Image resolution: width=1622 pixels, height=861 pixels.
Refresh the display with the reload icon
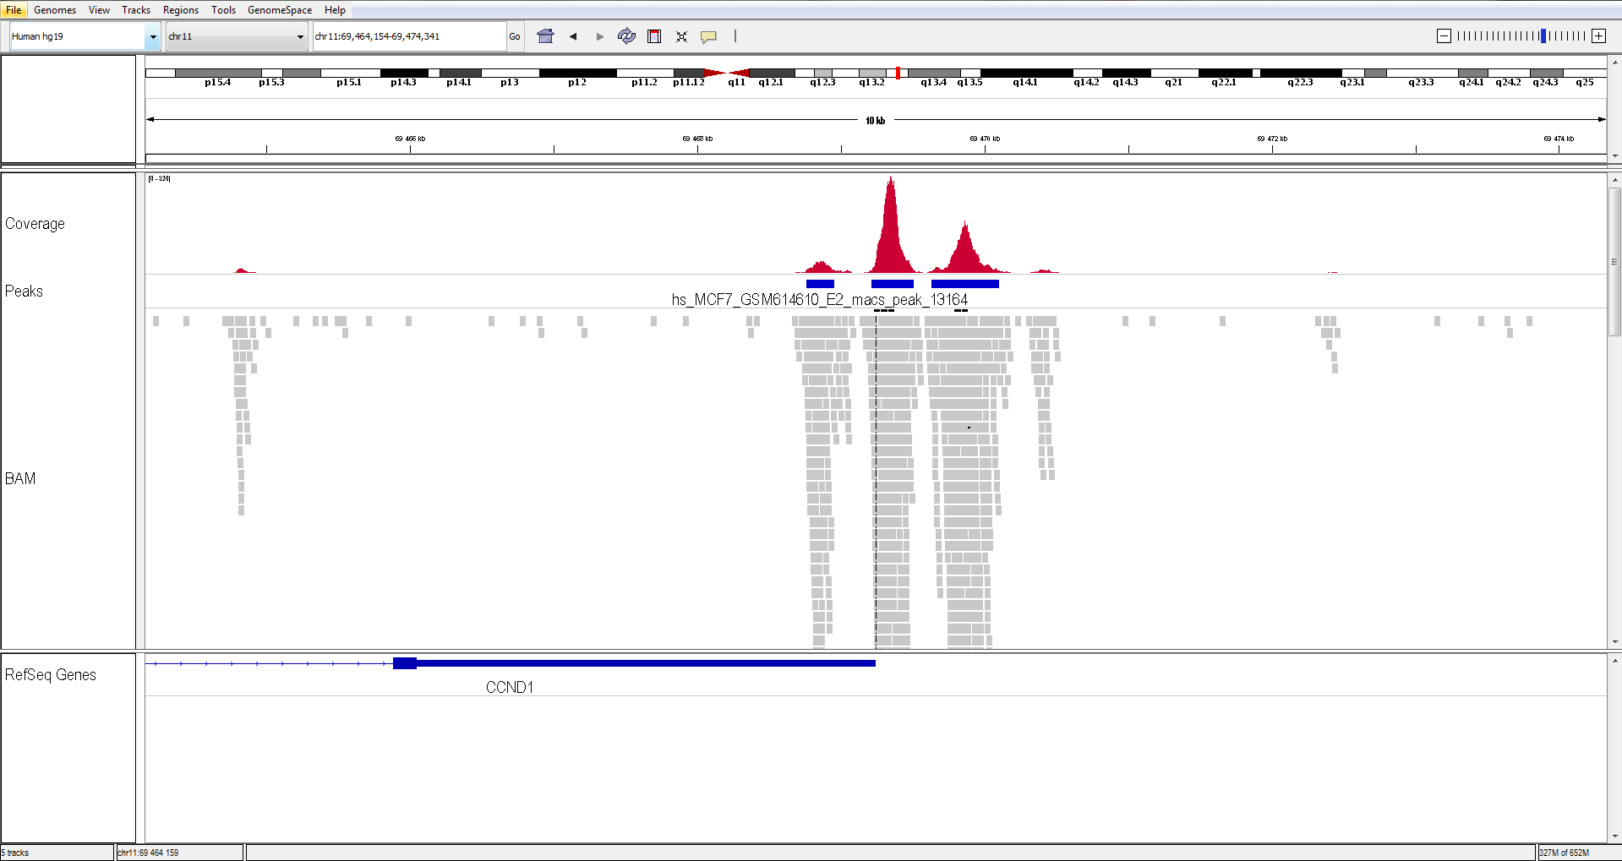click(626, 36)
